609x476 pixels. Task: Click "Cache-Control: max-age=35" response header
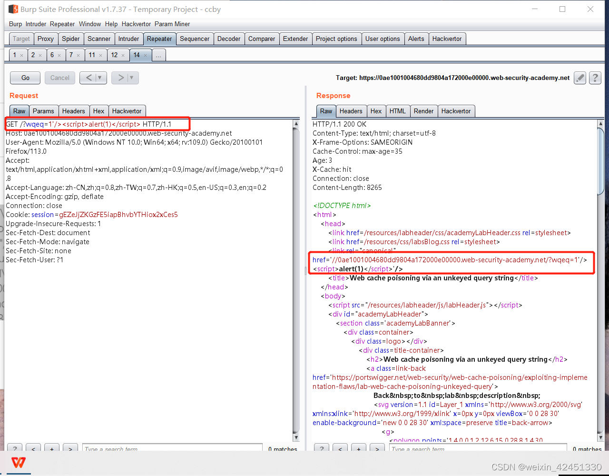tap(357, 151)
